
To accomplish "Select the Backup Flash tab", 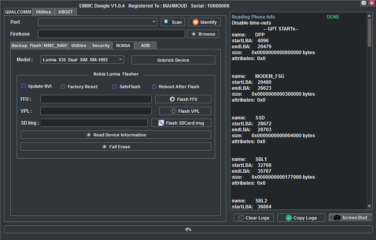I will 27,45.
